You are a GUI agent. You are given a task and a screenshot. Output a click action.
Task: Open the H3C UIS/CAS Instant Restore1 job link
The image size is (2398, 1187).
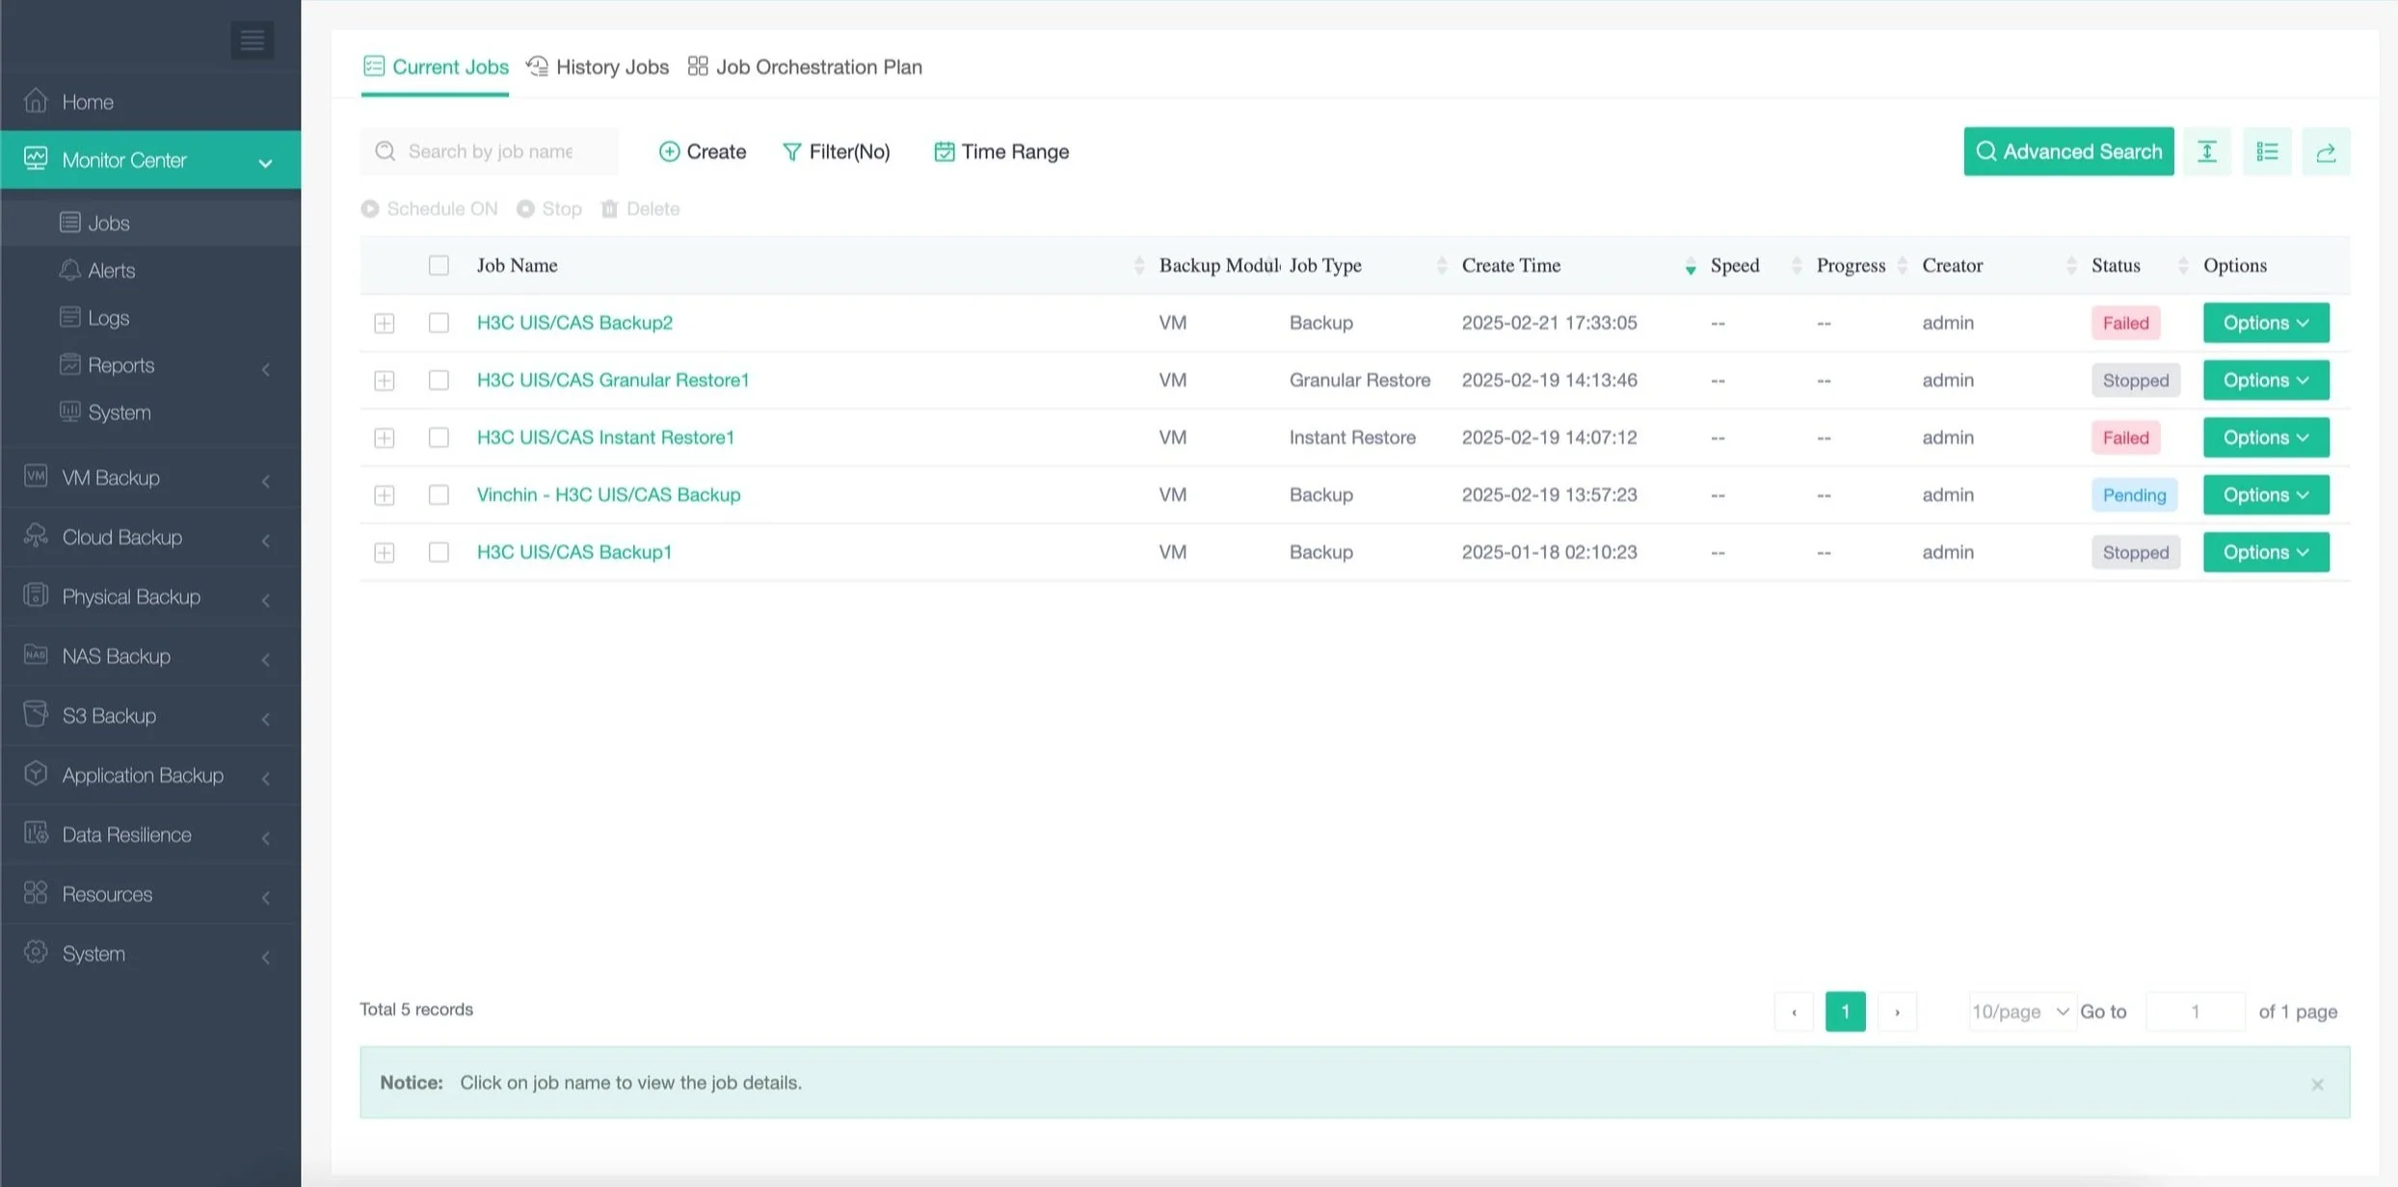coord(605,437)
